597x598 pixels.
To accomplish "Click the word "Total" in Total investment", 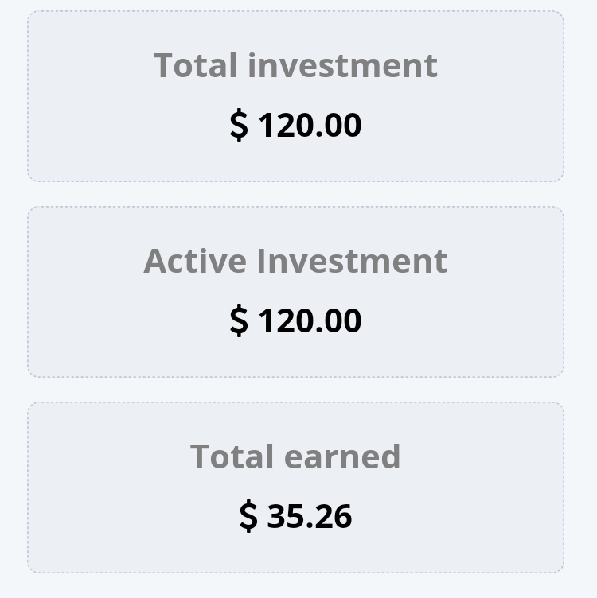I will coord(196,65).
